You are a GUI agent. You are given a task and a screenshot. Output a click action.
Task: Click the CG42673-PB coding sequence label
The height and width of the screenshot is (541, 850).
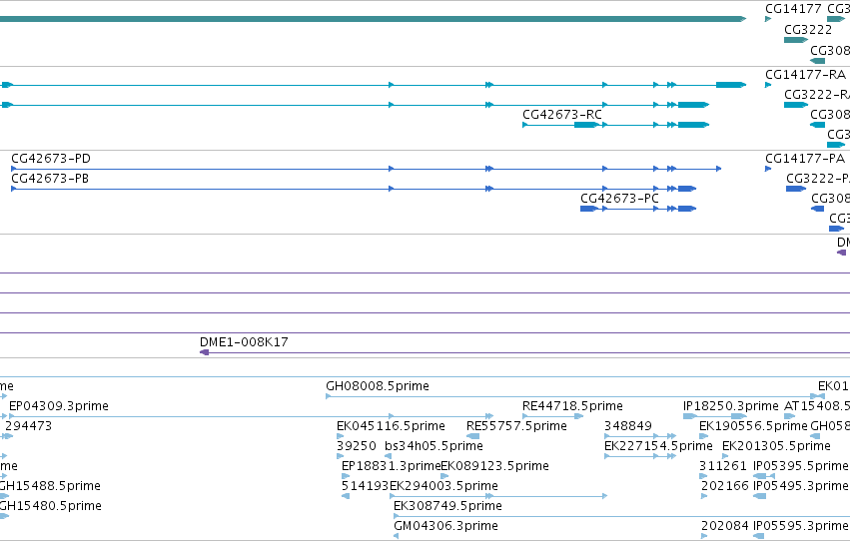[x=50, y=179]
